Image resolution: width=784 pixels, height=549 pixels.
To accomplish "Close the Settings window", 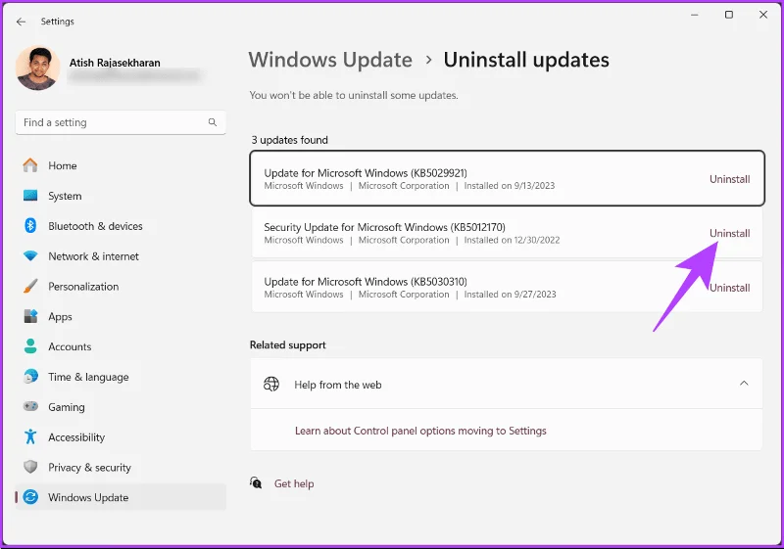I will click(x=763, y=15).
